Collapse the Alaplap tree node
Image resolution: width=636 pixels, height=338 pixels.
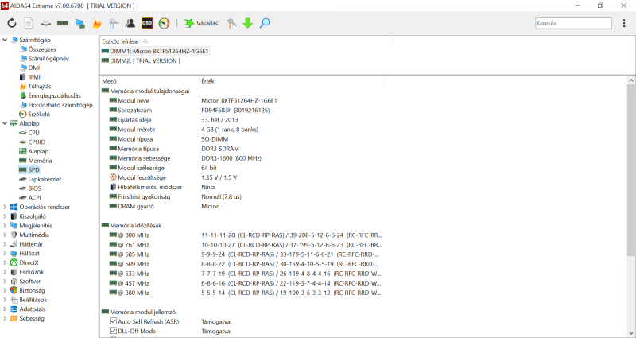[x=5, y=123]
